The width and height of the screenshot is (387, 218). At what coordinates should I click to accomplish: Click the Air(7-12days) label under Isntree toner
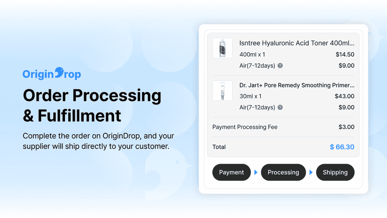click(257, 65)
